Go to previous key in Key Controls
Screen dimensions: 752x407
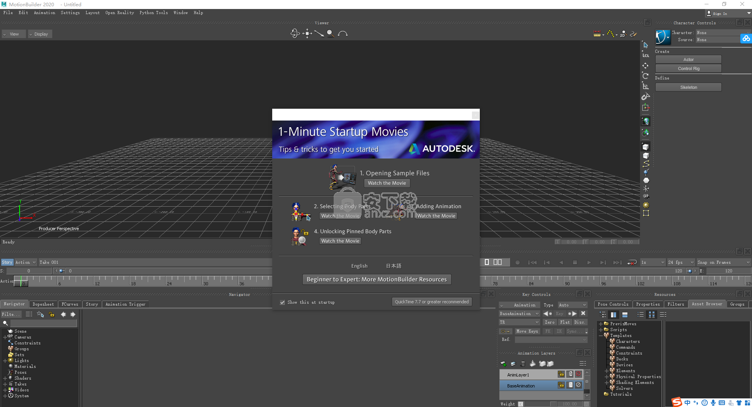coord(548,313)
